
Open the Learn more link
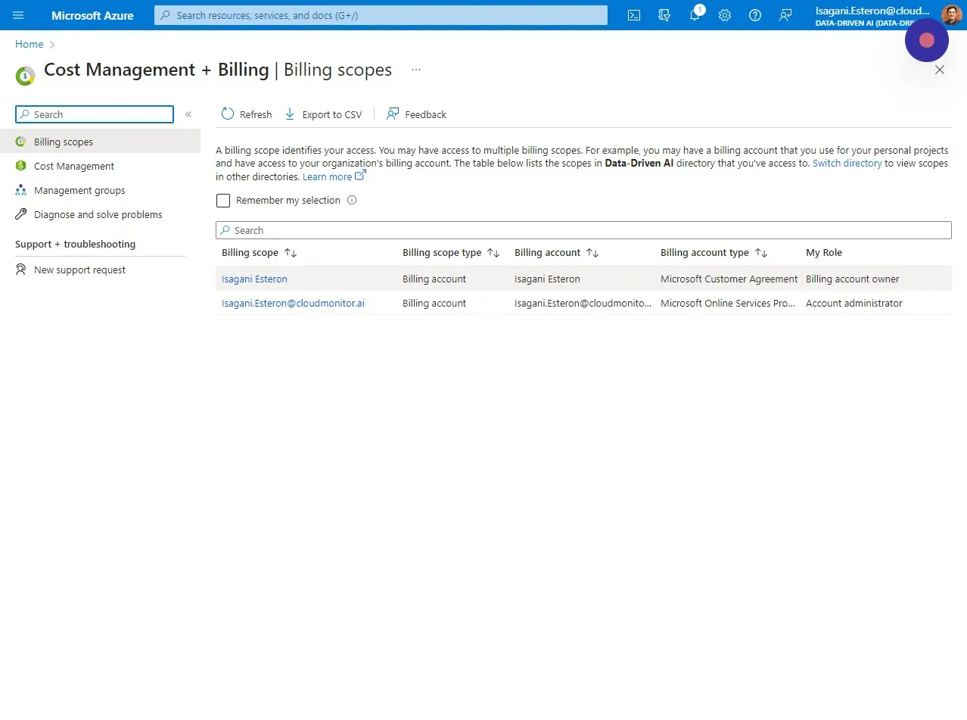(334, 176)
